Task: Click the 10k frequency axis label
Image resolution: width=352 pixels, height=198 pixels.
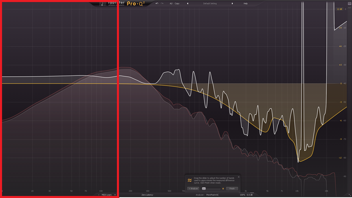Action: point(297,191)
